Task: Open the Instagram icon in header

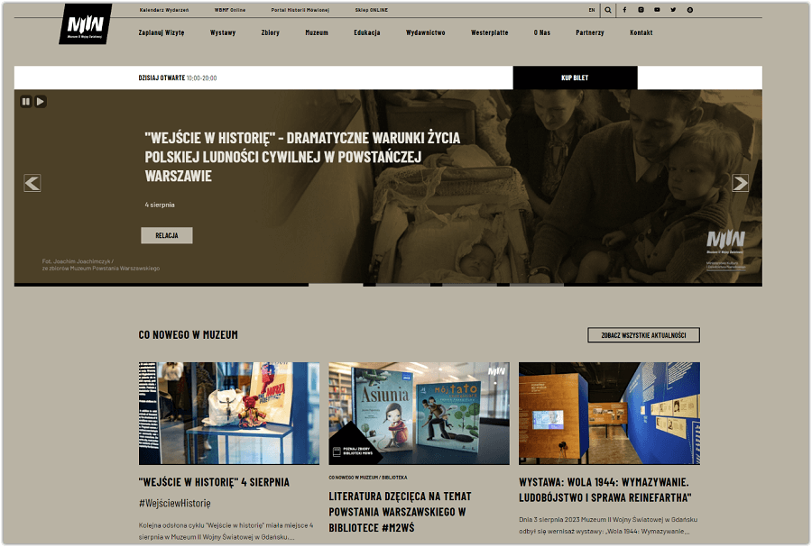Action: coord(641,10)
